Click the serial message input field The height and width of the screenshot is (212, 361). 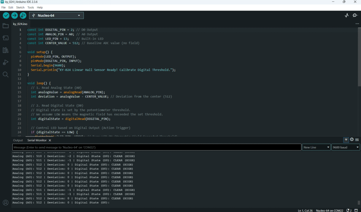tap(157, 147)
